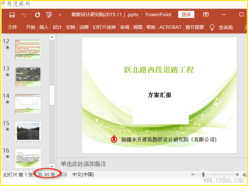Click slide counter 幻灯片 第 1 张 in status bar
This screenshot has width=248, height=186.
18,175
